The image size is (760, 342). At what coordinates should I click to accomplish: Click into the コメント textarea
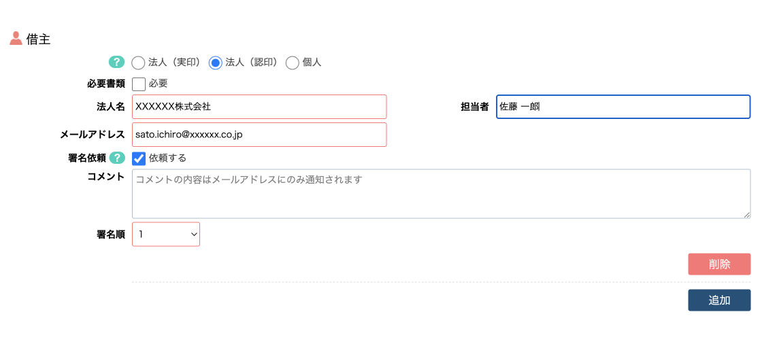point(441,194)
